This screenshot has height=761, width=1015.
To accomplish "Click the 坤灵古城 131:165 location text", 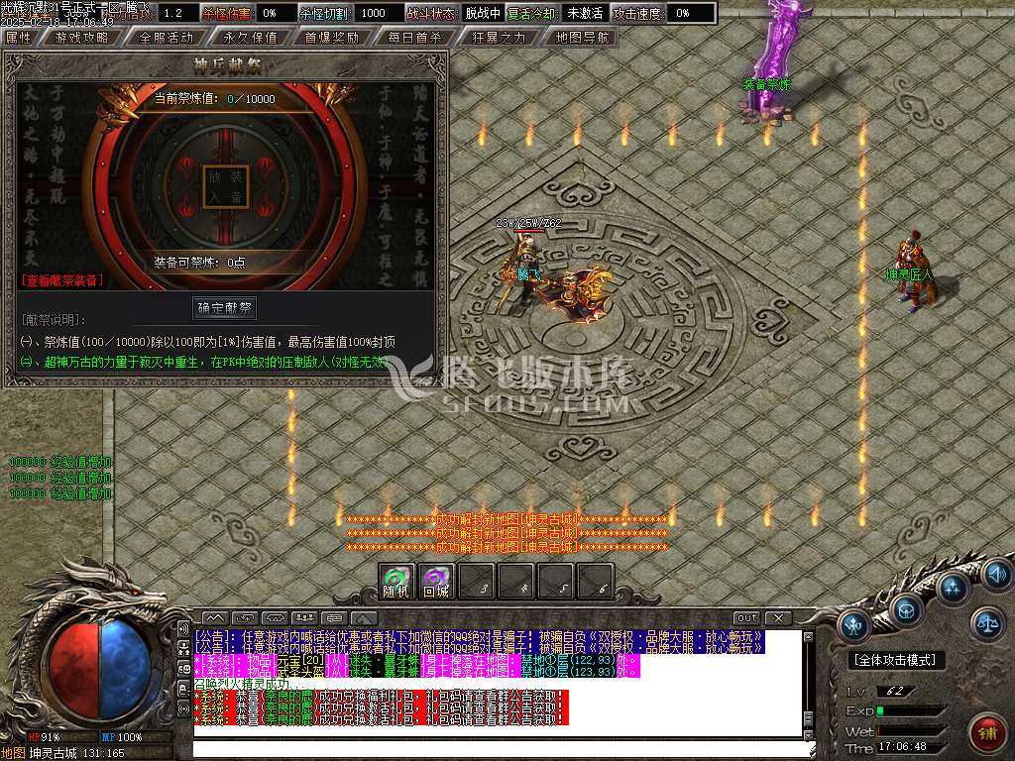I will pyautogui.click(x=77, y=753).
